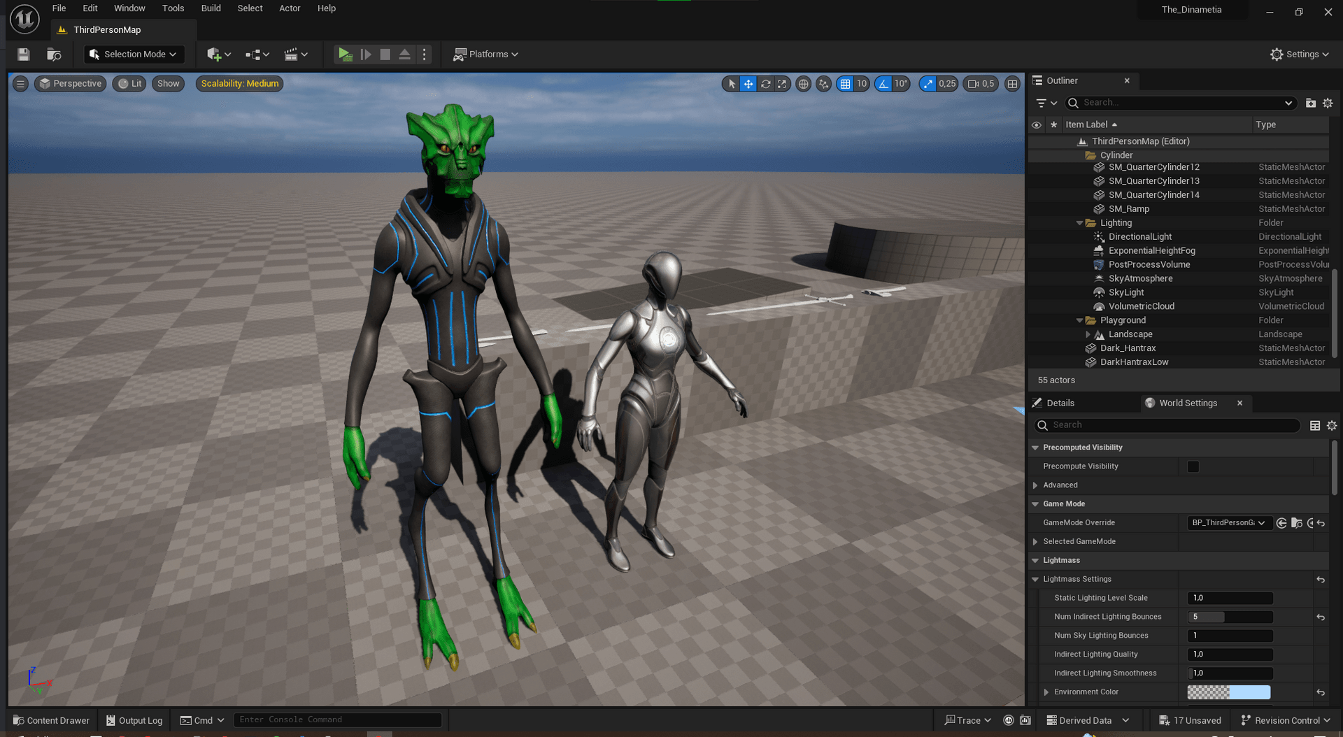Click the Skip frame advance button
The height and width of the screenshot is (737, 1343).
coord(365,54)
